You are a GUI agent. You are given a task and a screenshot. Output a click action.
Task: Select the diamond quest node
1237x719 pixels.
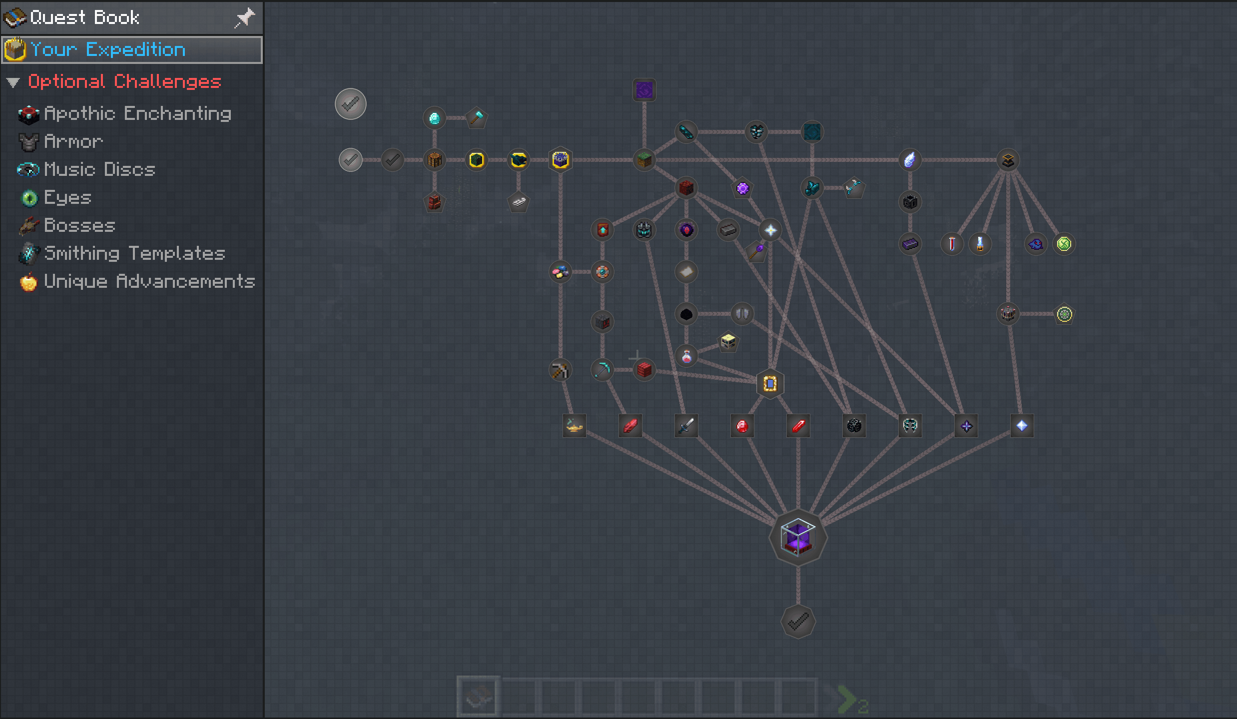click(434, 118)
